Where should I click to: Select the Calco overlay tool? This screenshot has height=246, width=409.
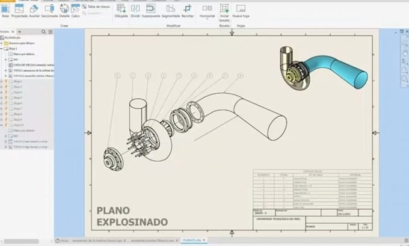point(75,11)
